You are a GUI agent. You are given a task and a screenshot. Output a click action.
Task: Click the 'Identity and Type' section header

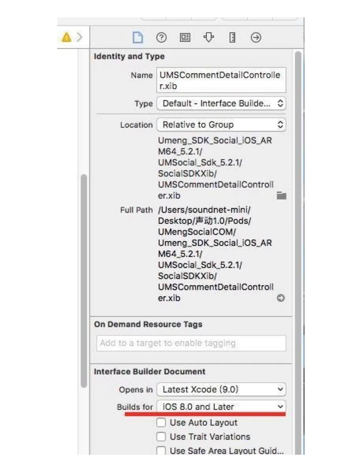(129, 56)
